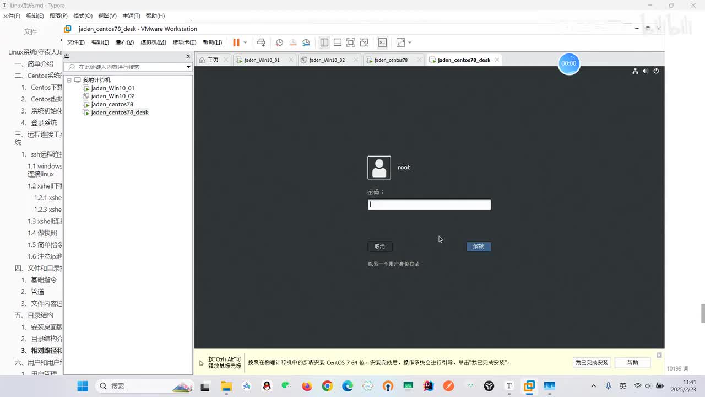
Task: Open the stretch display dropdown arrow
Action: pyautogui.click(x=409, y=42)
